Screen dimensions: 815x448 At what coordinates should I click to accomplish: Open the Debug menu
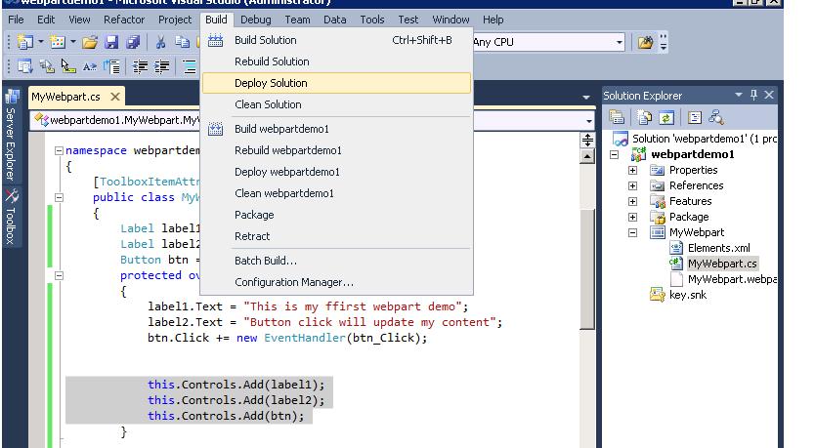pyautogui.click(x=256, y=20)
